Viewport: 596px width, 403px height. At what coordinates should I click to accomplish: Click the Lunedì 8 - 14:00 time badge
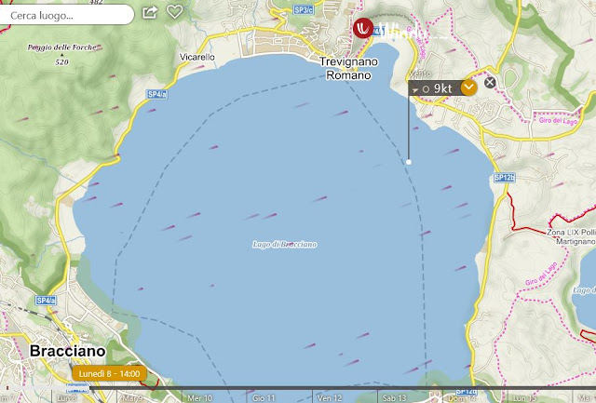pyautogui.click(x=109, y=374)
